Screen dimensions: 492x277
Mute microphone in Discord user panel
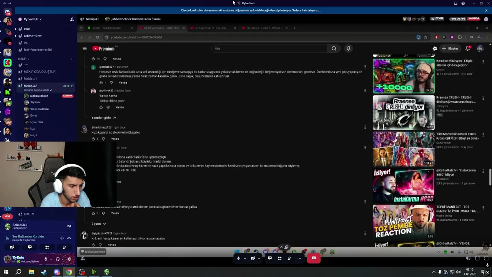pyautogui.click(x=46, y=259)
